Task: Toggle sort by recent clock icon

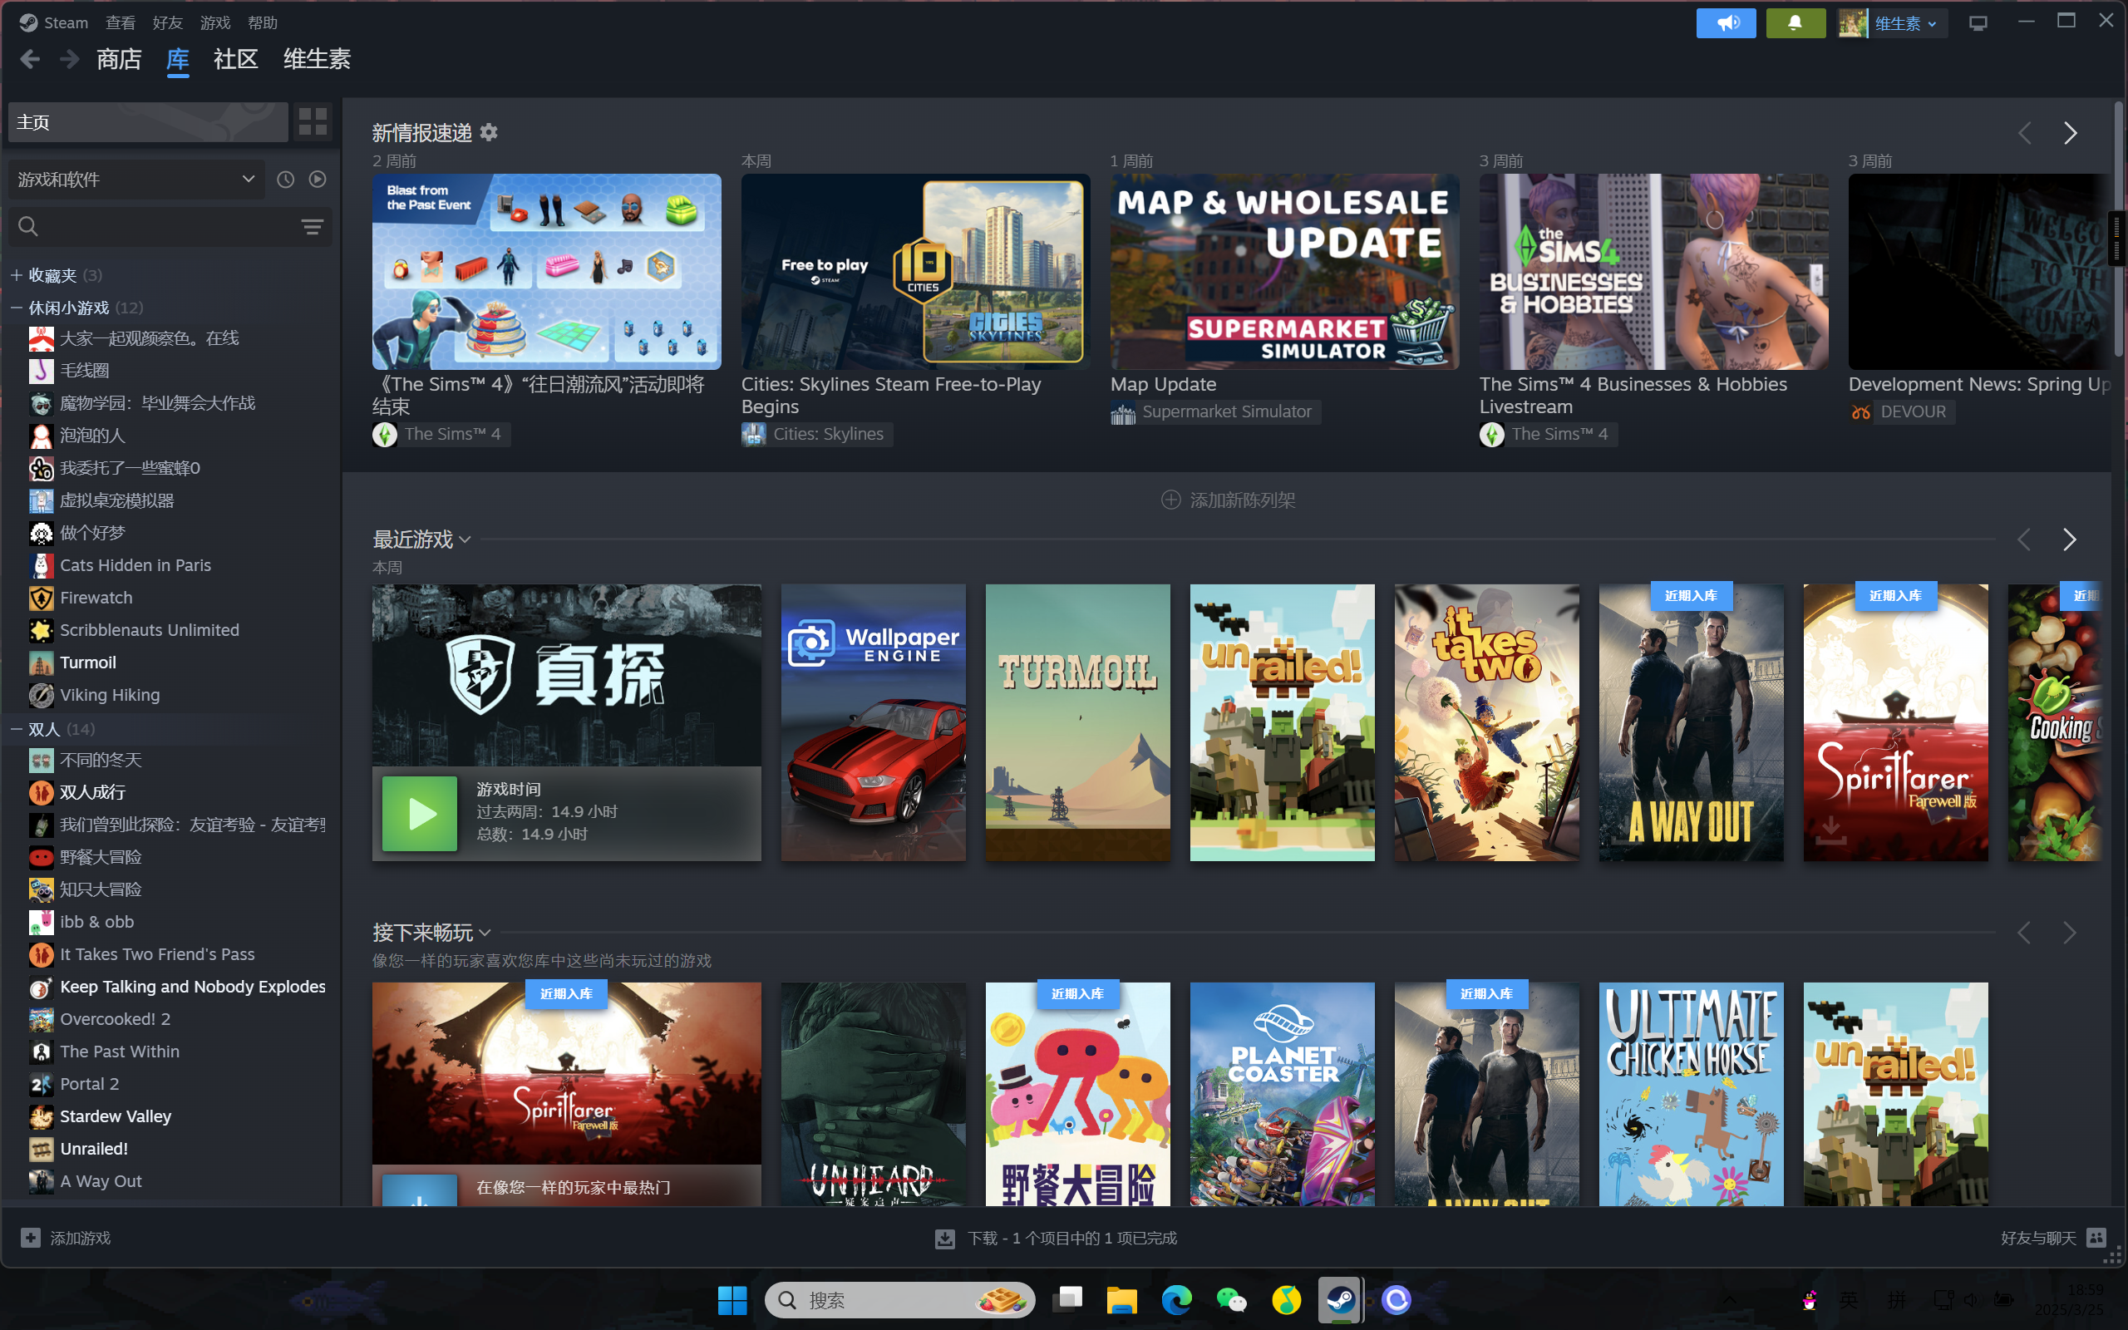Action: [x=286, y=180]
